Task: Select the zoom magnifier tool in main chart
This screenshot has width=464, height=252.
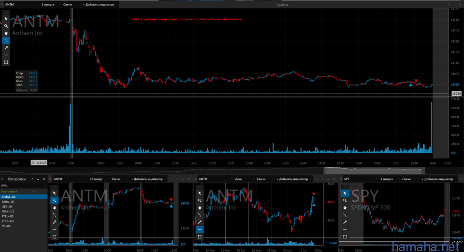Action: click(6, 26)
